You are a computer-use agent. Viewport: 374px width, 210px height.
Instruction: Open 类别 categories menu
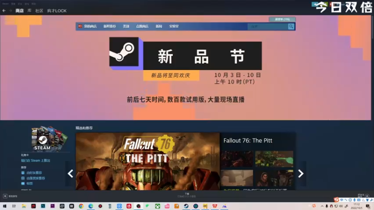click(x=126, y=26)
